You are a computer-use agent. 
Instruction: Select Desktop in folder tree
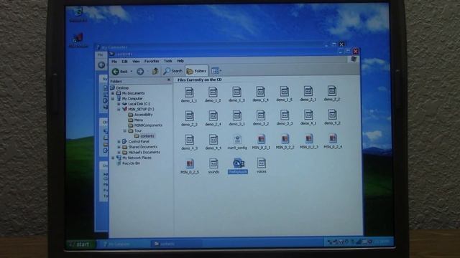click(122, 87)
